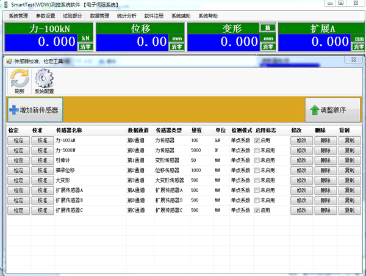The width and height of the screenshot is (366, 276).
Task: Click 传感器名称 column header
Action: (90, 131)
